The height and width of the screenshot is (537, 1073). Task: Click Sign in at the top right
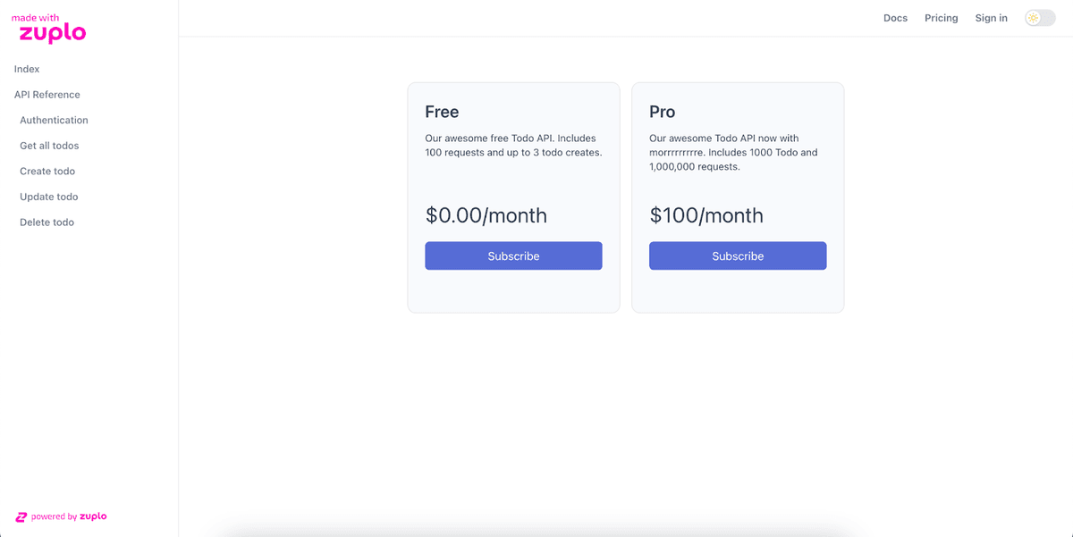tap(991, 17)
